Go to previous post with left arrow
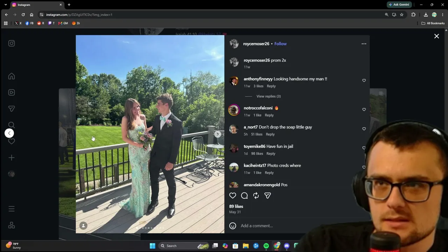The image size is (448, 252). [x=9, y=133]
